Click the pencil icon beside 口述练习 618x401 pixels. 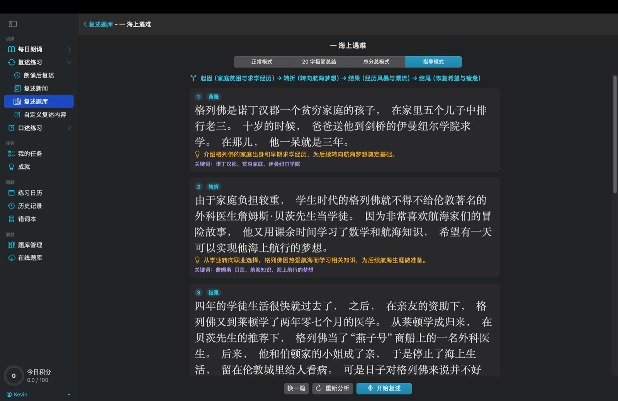click(x=12, y=128)
